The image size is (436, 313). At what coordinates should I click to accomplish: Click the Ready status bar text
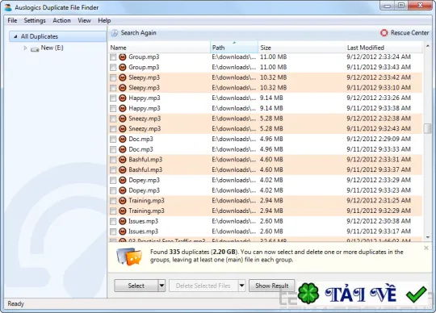point(15,303)
